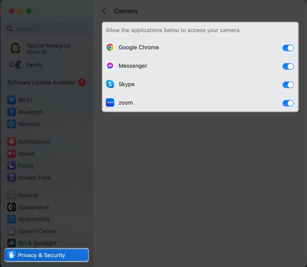The image size is (307, 267).
Task: Open Family sharing settings
Action: 47,64
